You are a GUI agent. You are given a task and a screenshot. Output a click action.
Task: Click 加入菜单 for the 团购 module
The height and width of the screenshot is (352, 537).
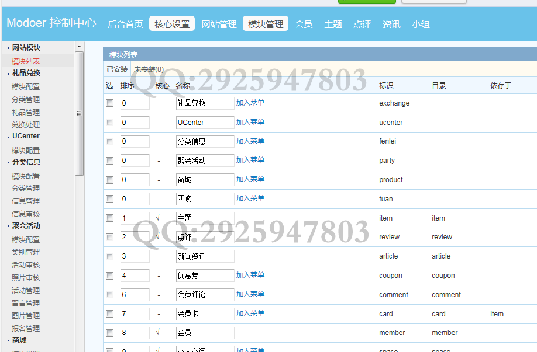(x=252, y=198)
